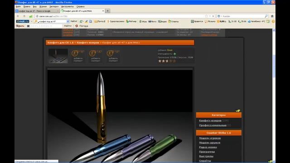Open the Программы sidebar link
Viewport: 290px width, 163px height.
[x=207, y=152]
